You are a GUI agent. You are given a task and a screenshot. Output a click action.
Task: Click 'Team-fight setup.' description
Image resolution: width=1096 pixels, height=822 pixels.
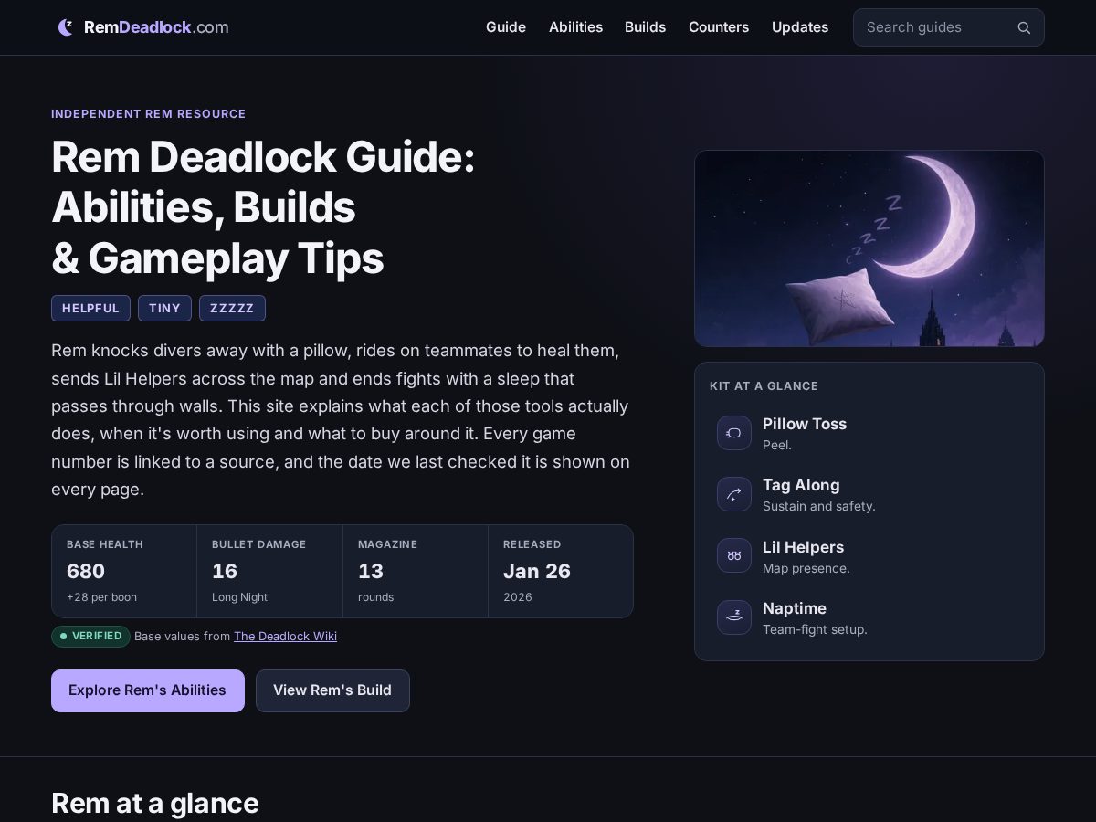point(815,630)
